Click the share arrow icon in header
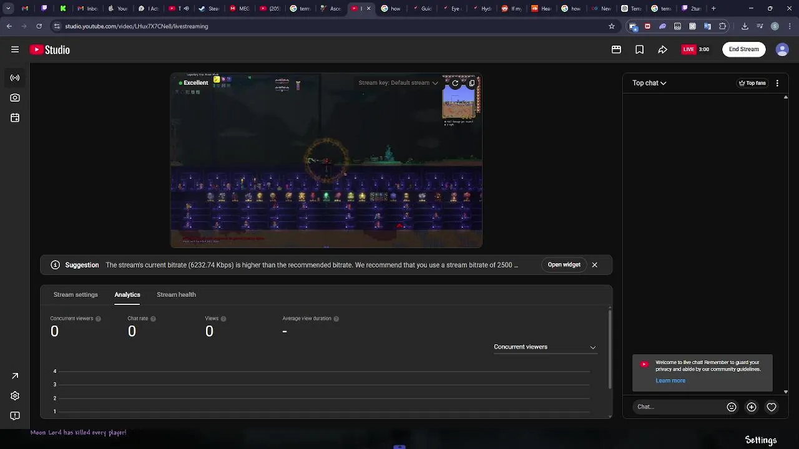Image resolution: width=799 pixels, height=449 pixels. [x=662, y=49]
